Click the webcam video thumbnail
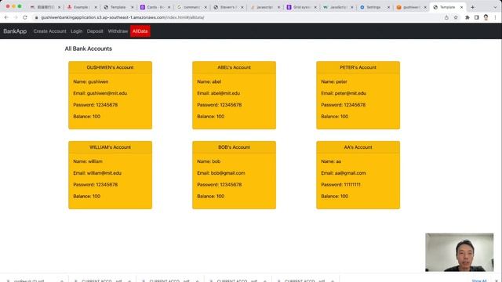 460,252
